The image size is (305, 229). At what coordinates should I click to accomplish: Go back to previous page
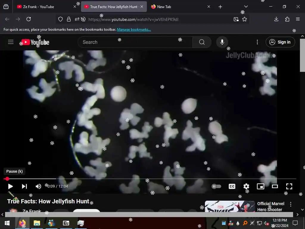pyautogui.click(x=7, y=19)
